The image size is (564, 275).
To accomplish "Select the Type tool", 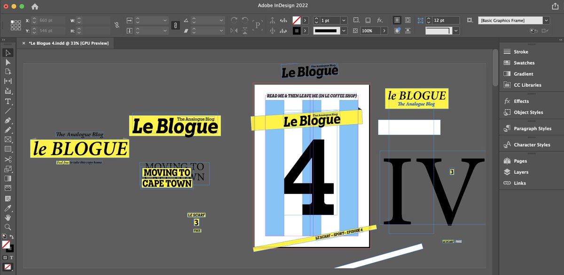I will (x=8, y=101).
